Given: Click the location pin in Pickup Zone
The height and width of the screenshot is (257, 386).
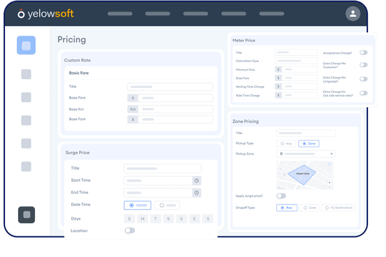Looking at the screenshot, I should pyautogui.click(x=282, y=153).
